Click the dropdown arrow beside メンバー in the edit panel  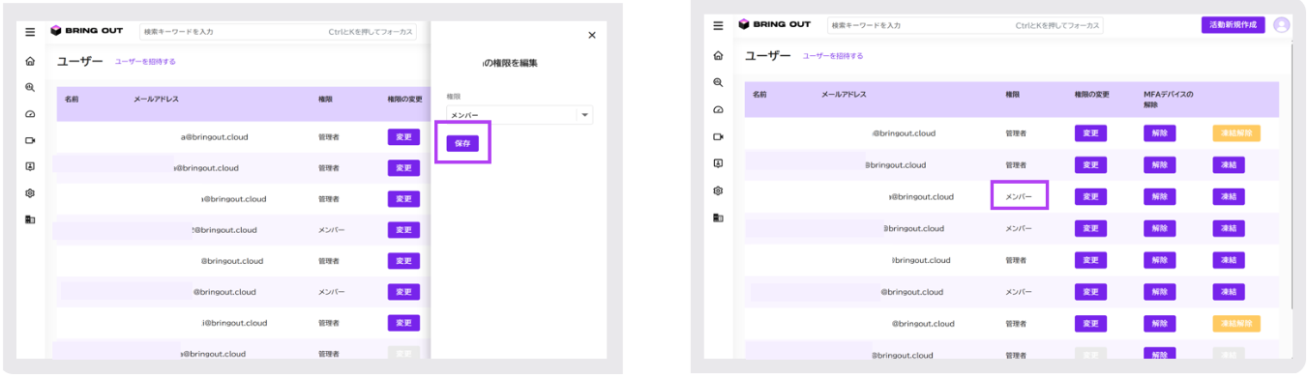coord(584,116)
